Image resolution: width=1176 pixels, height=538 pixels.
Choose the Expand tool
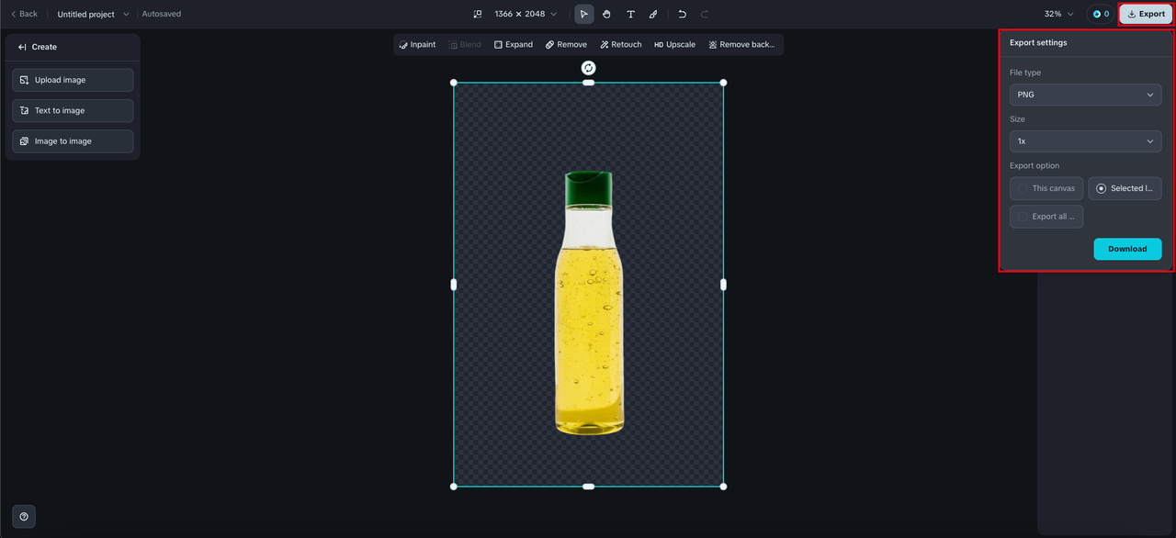(514, 44)
